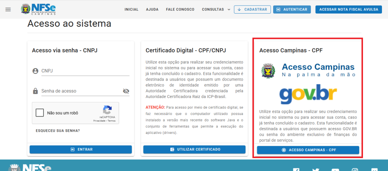Click the CADASTRAR button
The width and height of the screenshot is (388, 171).
click(x=252, y=9)
